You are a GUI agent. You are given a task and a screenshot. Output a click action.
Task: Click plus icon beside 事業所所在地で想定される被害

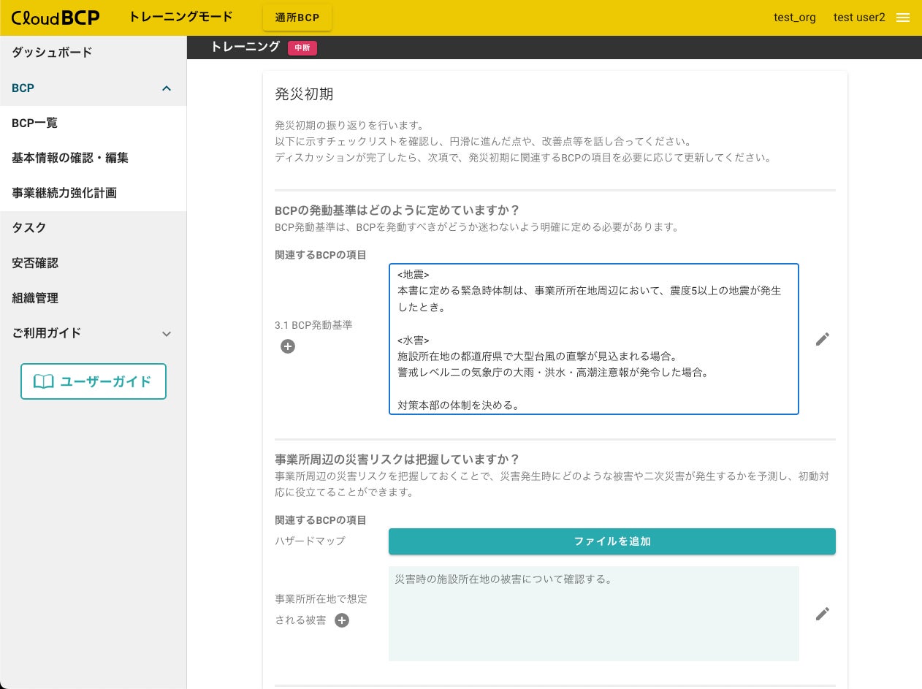point(342,620)
